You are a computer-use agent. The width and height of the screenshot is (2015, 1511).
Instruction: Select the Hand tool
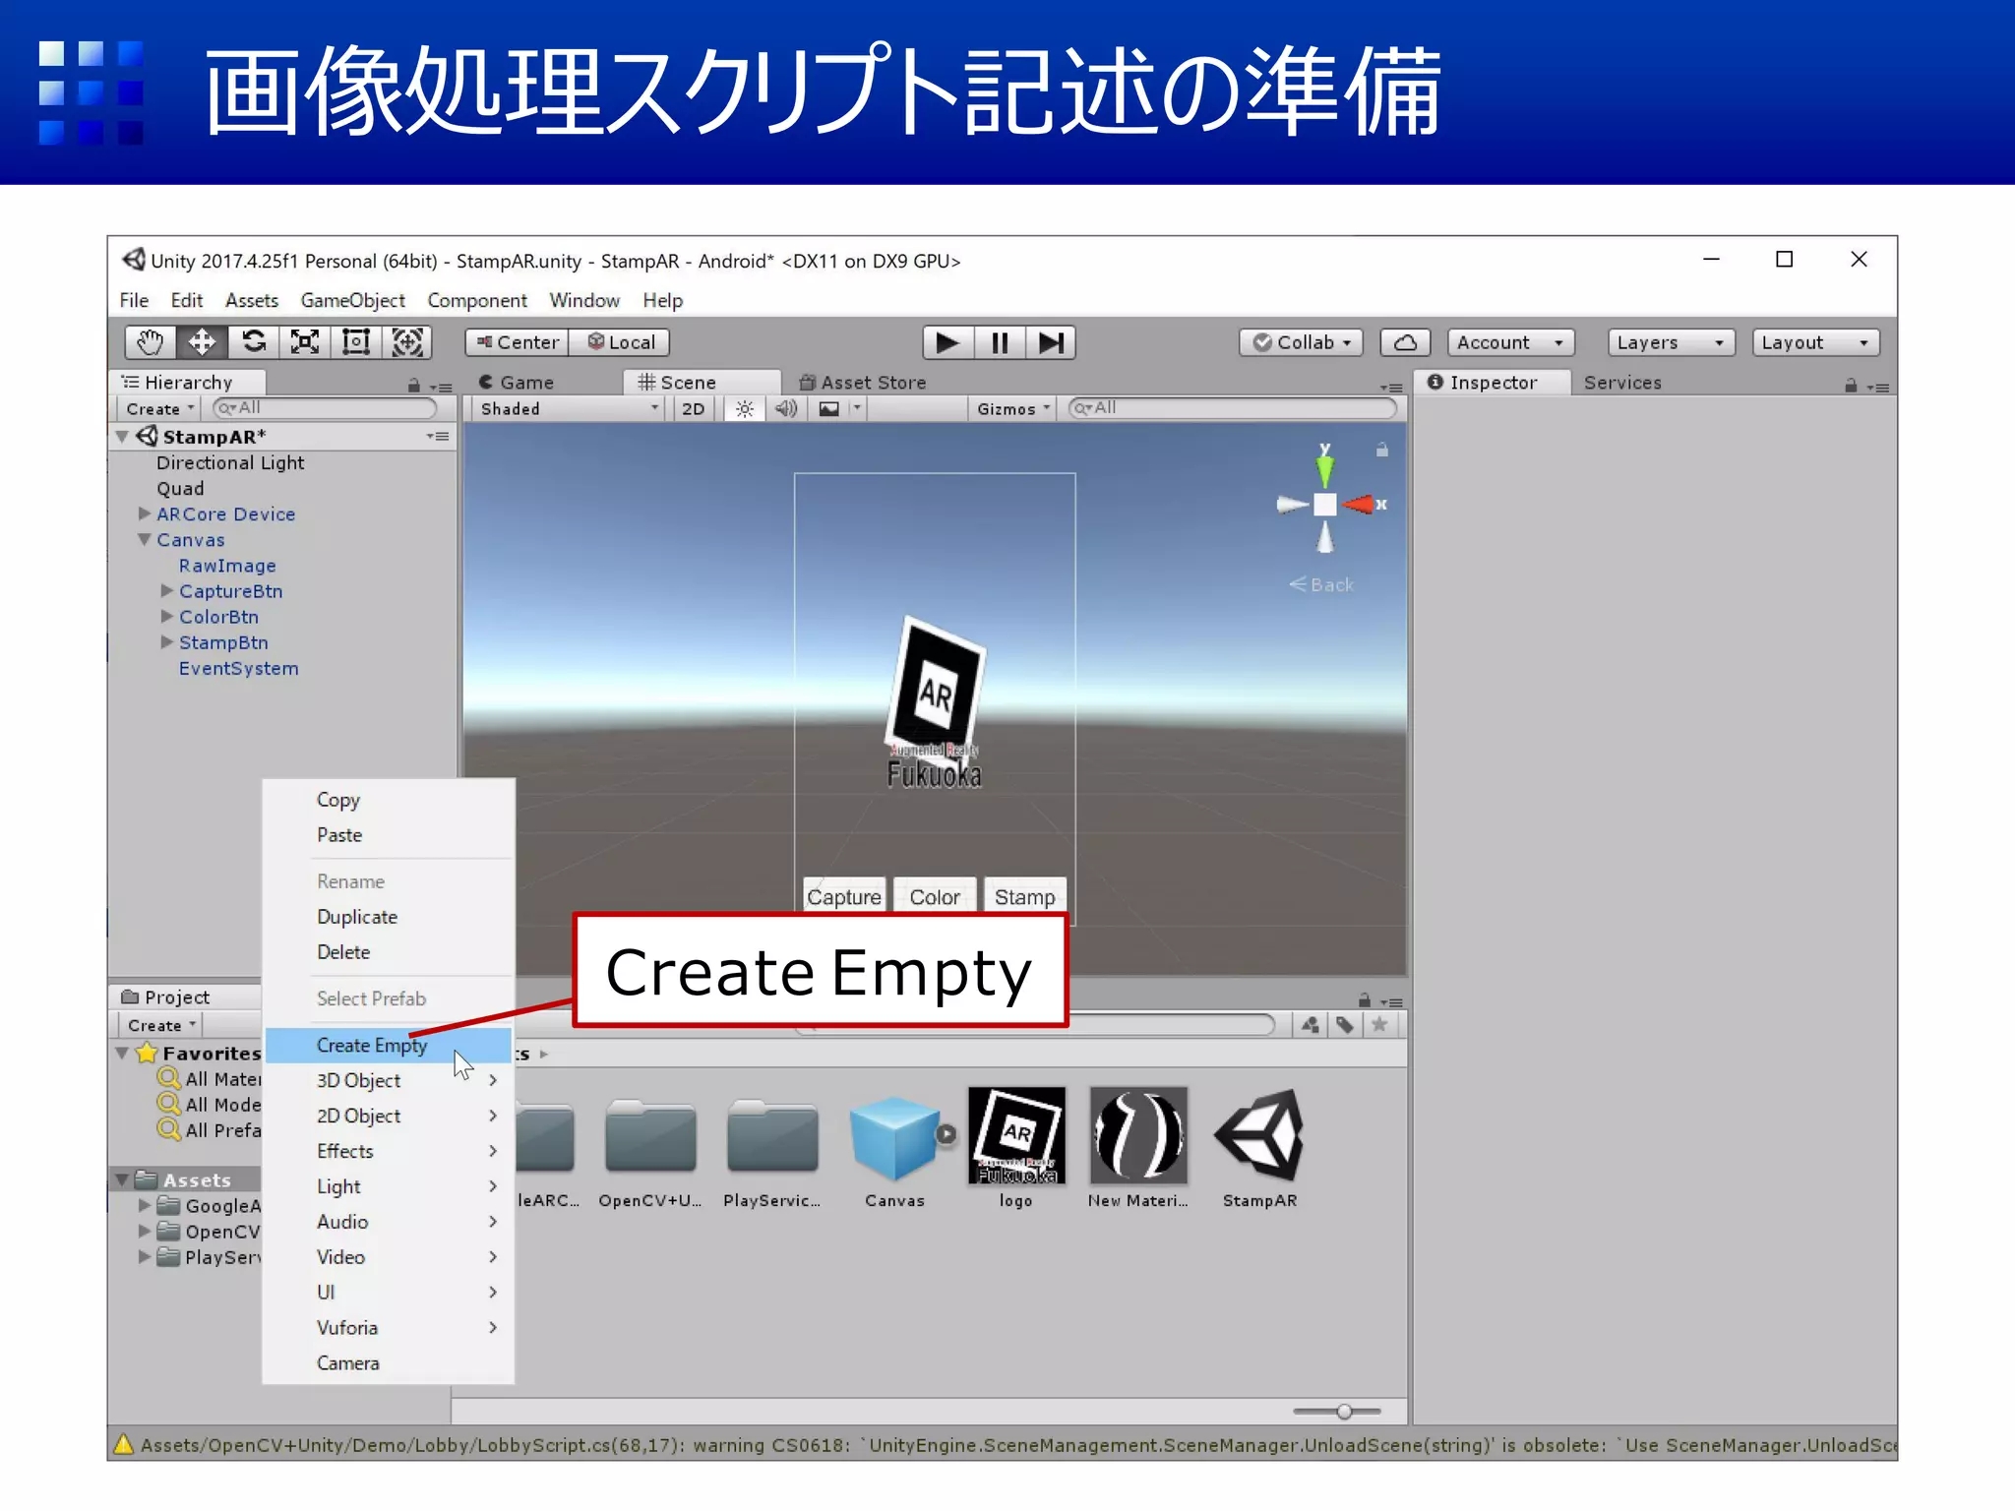(x=151, y=342)
